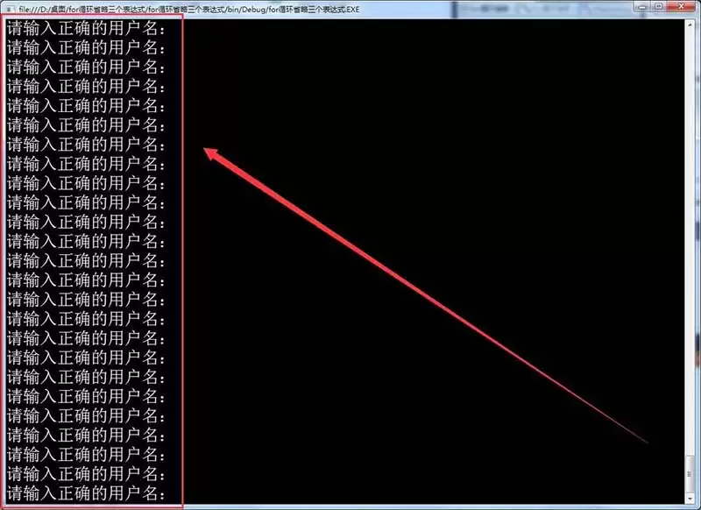701x510 pixels.
Task: Close the console window
Action: pyautogui.click(x=683, y=7)
